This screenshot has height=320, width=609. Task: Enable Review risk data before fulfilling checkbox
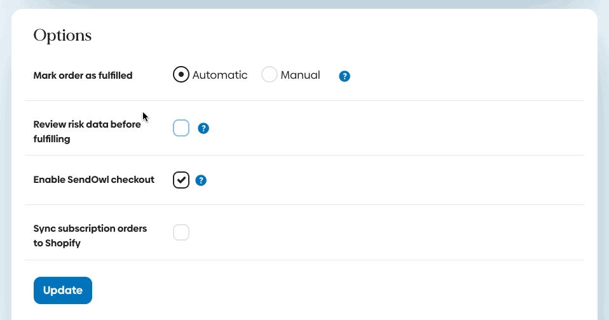[x=181, y=128]
